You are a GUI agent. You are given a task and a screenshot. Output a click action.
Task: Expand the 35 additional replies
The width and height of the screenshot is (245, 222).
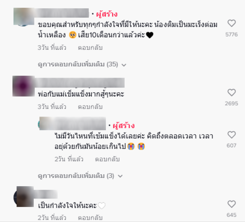coord(82,64)
